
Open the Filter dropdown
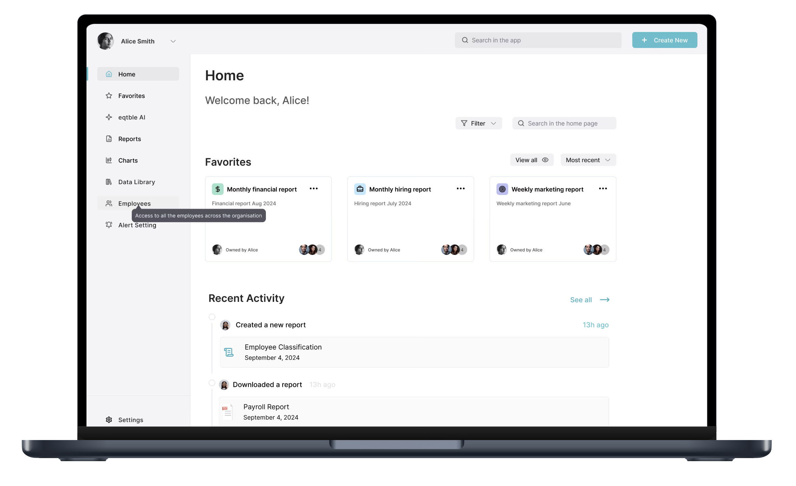pos(478,123)
